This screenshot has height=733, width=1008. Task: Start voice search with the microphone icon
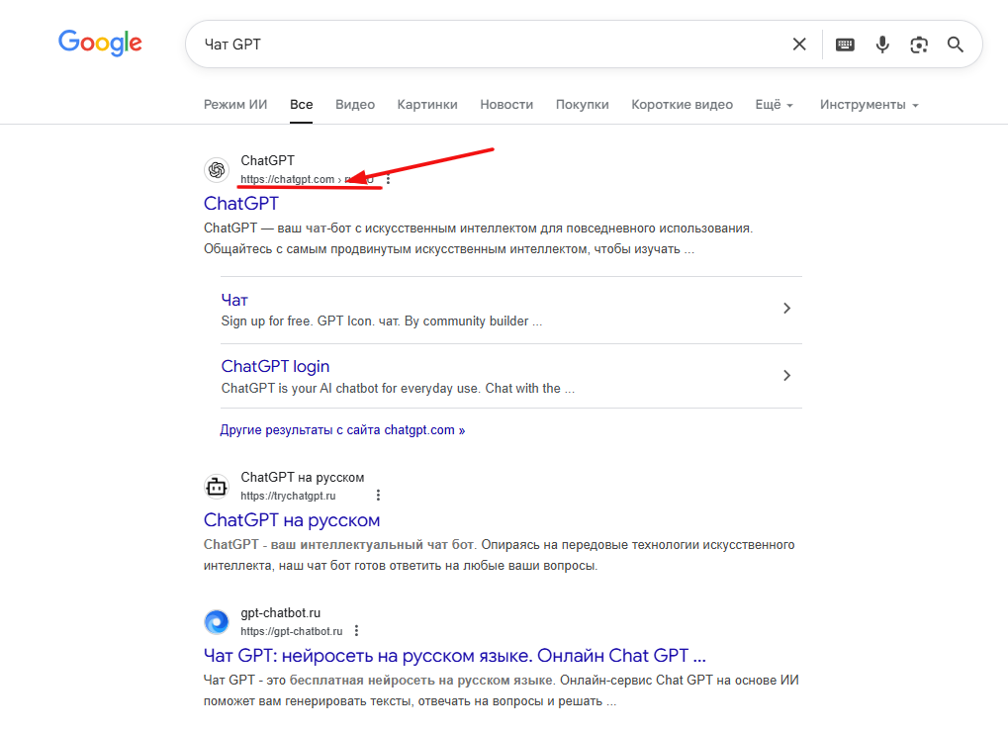pos(881,44)
